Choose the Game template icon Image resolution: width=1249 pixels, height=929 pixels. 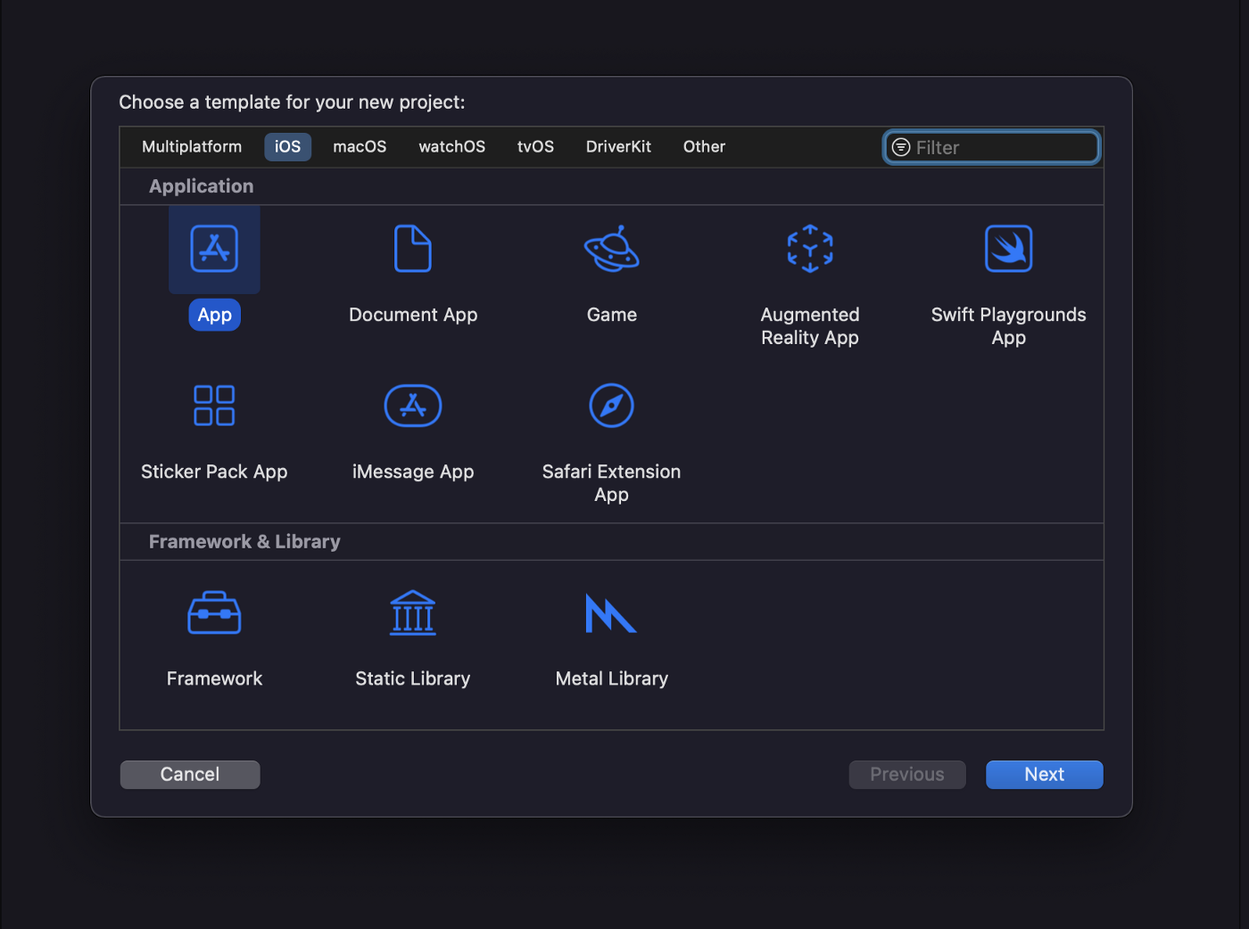(612, 249)
